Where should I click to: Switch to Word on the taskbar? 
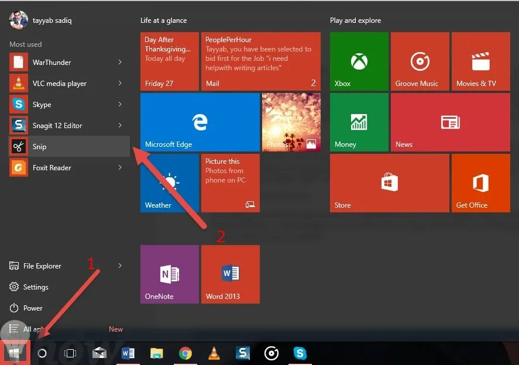(128, 353)
